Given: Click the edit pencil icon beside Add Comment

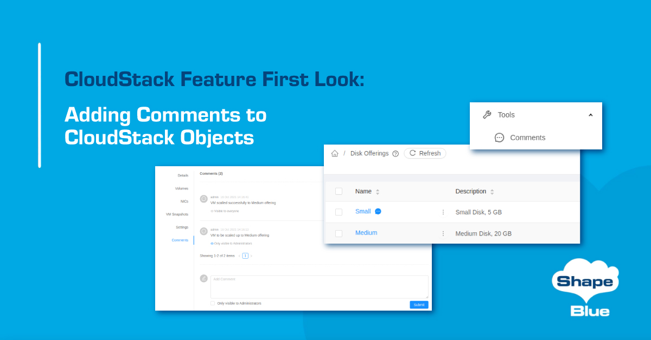Looking at the screenshot, I should click(204, 278).
